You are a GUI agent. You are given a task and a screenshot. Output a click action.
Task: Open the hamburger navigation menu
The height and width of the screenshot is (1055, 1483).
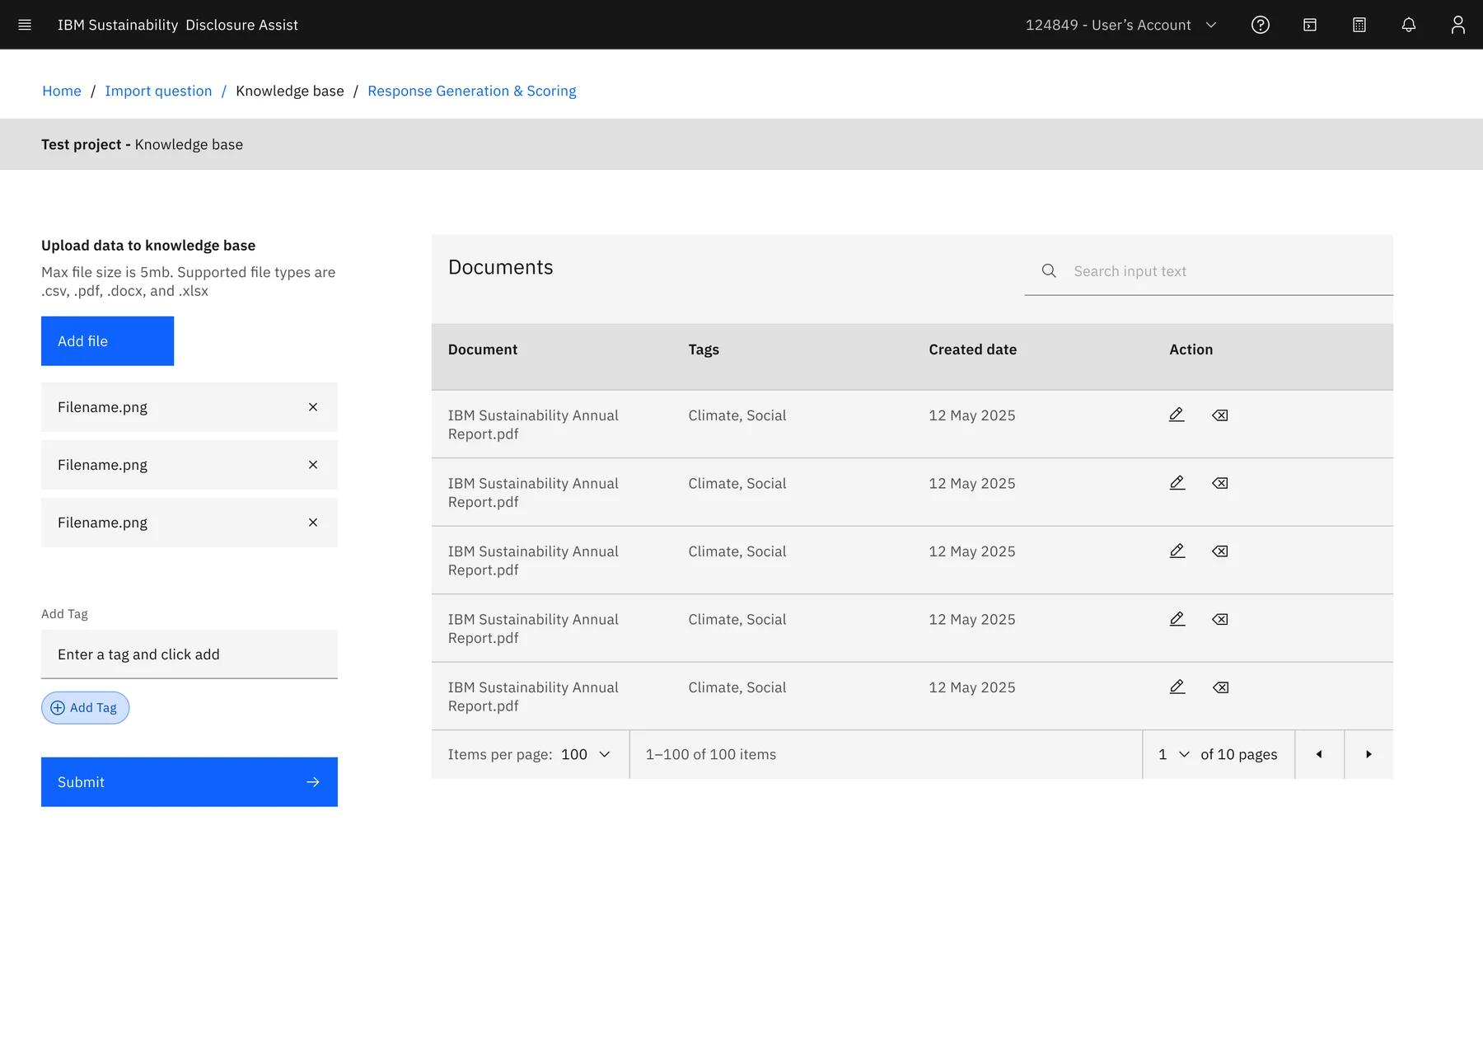25,25
